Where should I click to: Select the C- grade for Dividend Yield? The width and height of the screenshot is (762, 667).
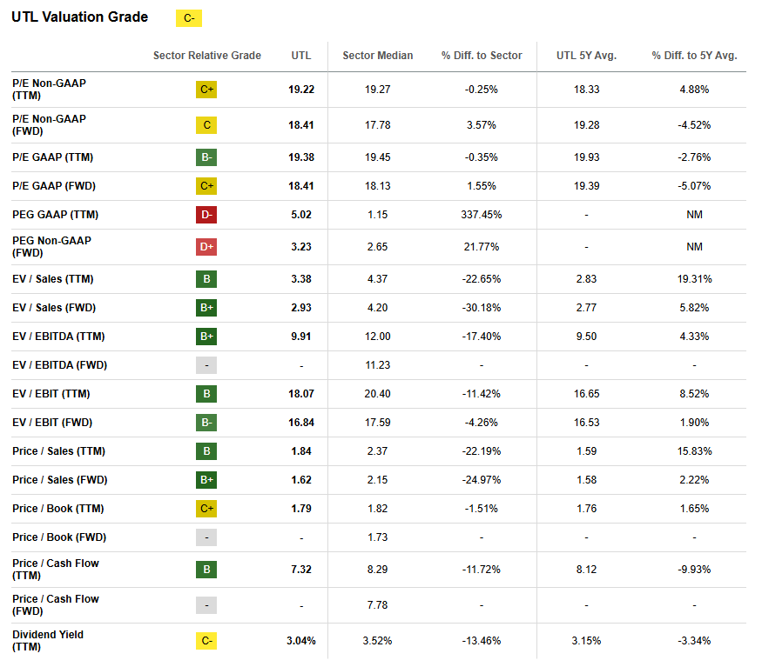(x=206, y=640)
